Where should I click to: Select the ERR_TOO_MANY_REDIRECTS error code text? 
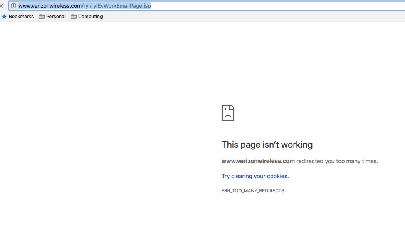pos(253,191)
